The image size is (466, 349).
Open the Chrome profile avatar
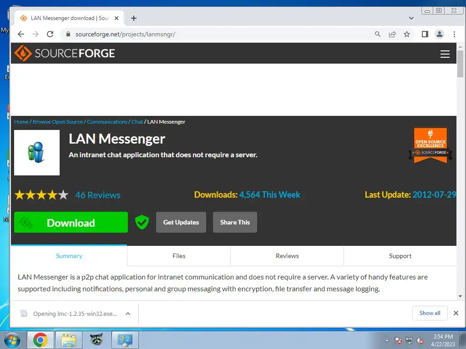click(x=440, y=34)
